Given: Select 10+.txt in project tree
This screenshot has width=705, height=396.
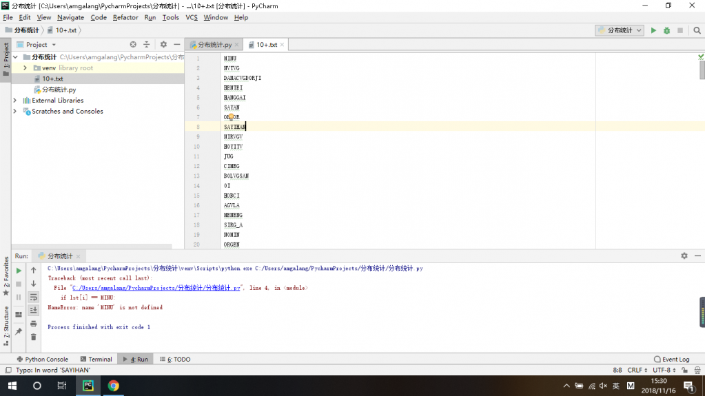Looking at the screenshot, I should coord(52,79).
